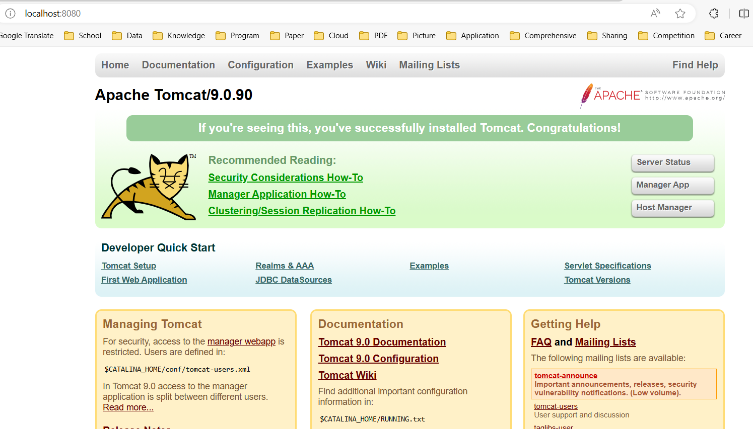The image size is (753, 429).
Task: Click Find Help in the nav bar
Action: [x=695, y=65]
